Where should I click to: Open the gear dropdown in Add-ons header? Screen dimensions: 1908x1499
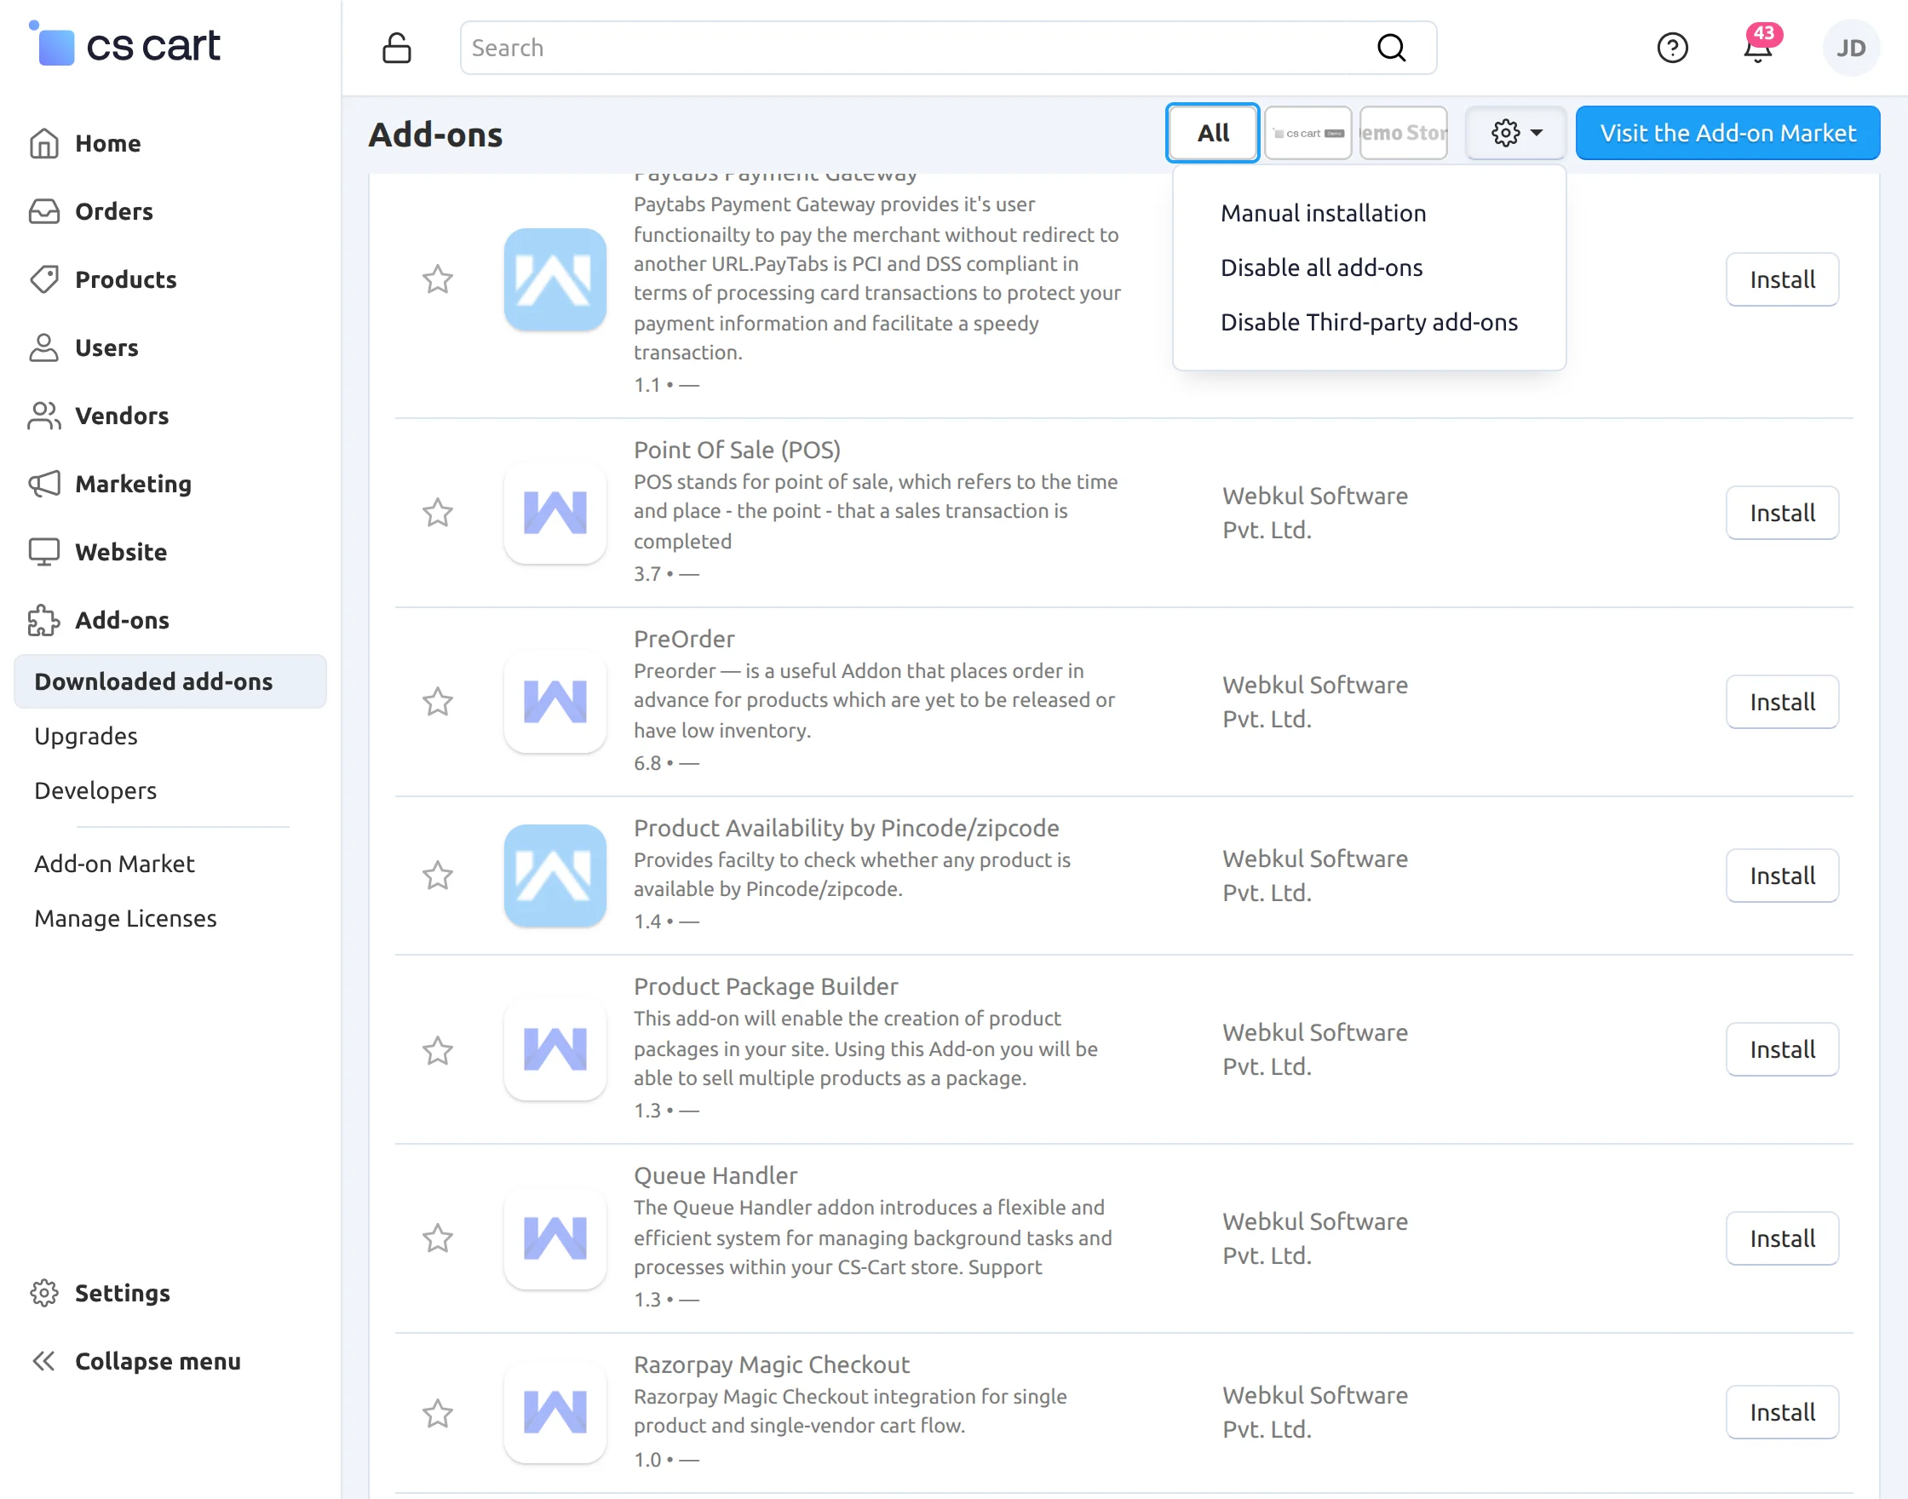(1515, 133)
